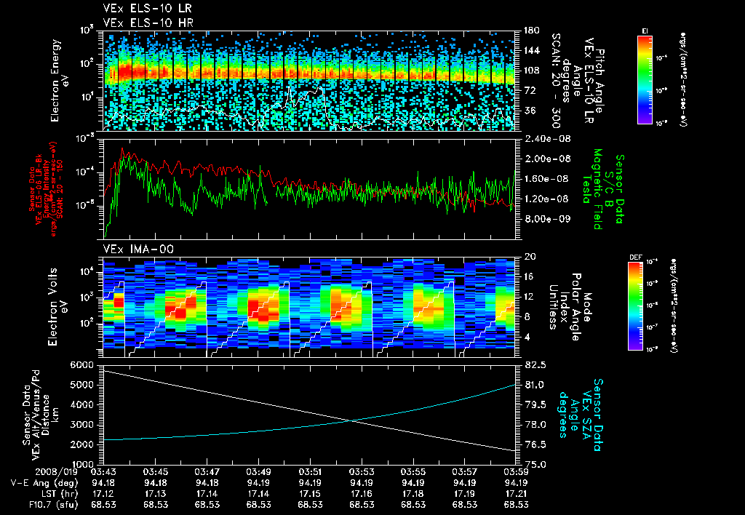Click the pitch angle tick "72"

click(528, 90)
